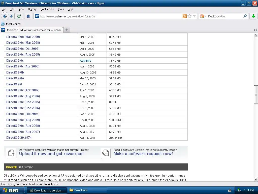Switch to Download Old Version taskbar item
Screen dimensions: 258x194
pyautogui.click(x=47, y=190)
